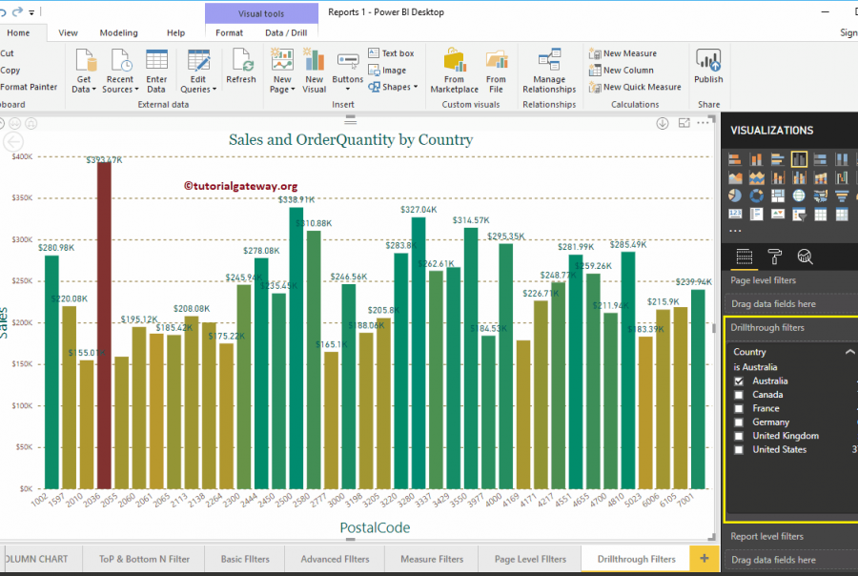
Task: Switch to the Modeling ribbon tab
Action: (119, 31)
